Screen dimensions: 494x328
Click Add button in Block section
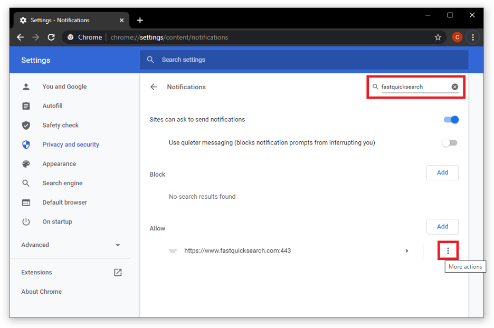coord(442,172)
